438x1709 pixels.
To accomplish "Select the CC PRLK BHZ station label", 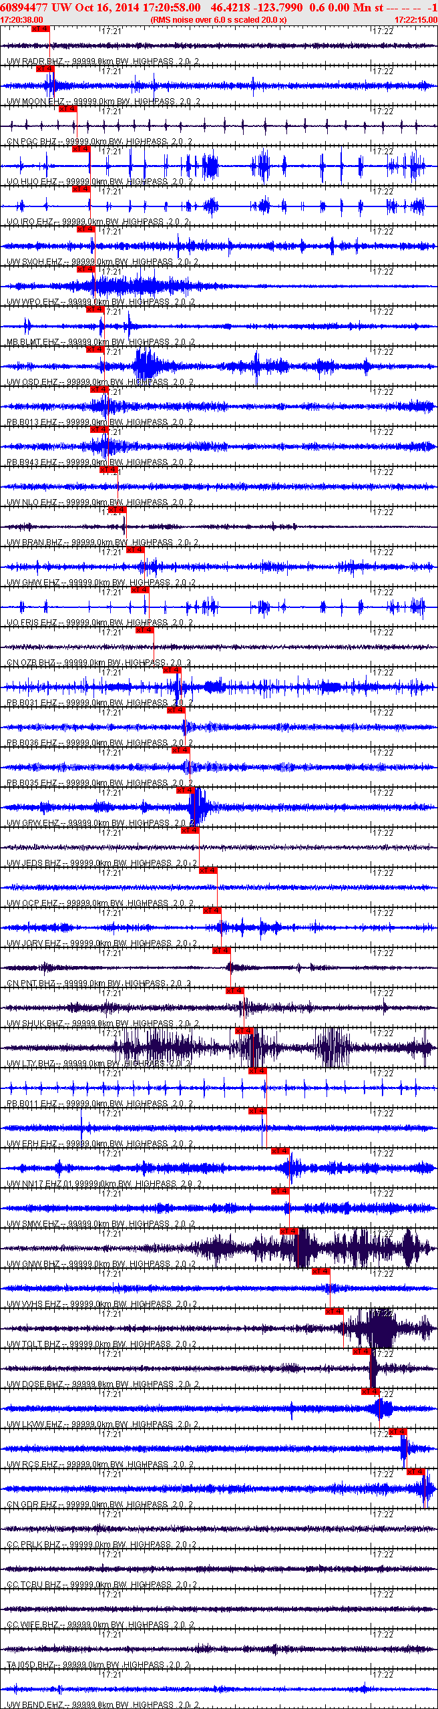I will coord(33,1545).
